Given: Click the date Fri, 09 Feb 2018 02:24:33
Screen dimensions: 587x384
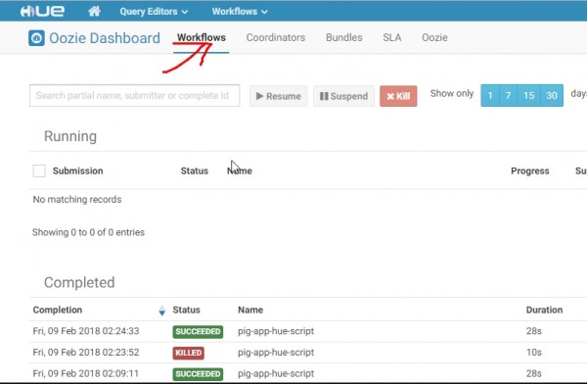Looking at the screenshot, I should point(86,331).
